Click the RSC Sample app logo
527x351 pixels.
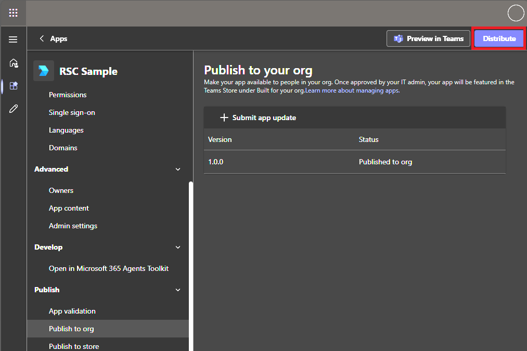[x=44, y=70]
